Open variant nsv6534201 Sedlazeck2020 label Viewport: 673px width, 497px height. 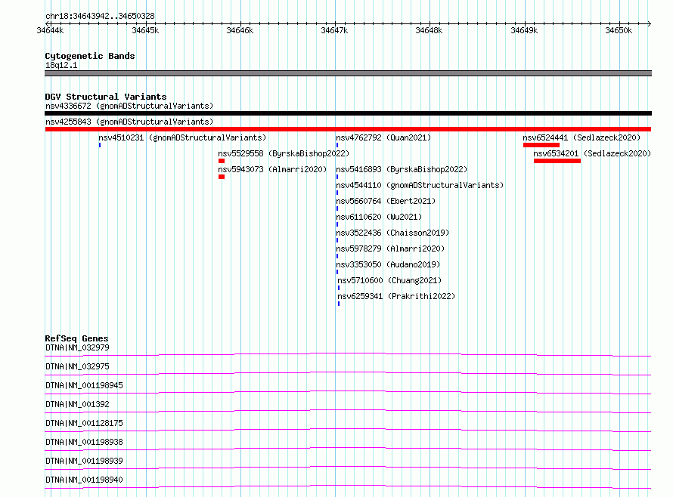(x=592, y=153)
